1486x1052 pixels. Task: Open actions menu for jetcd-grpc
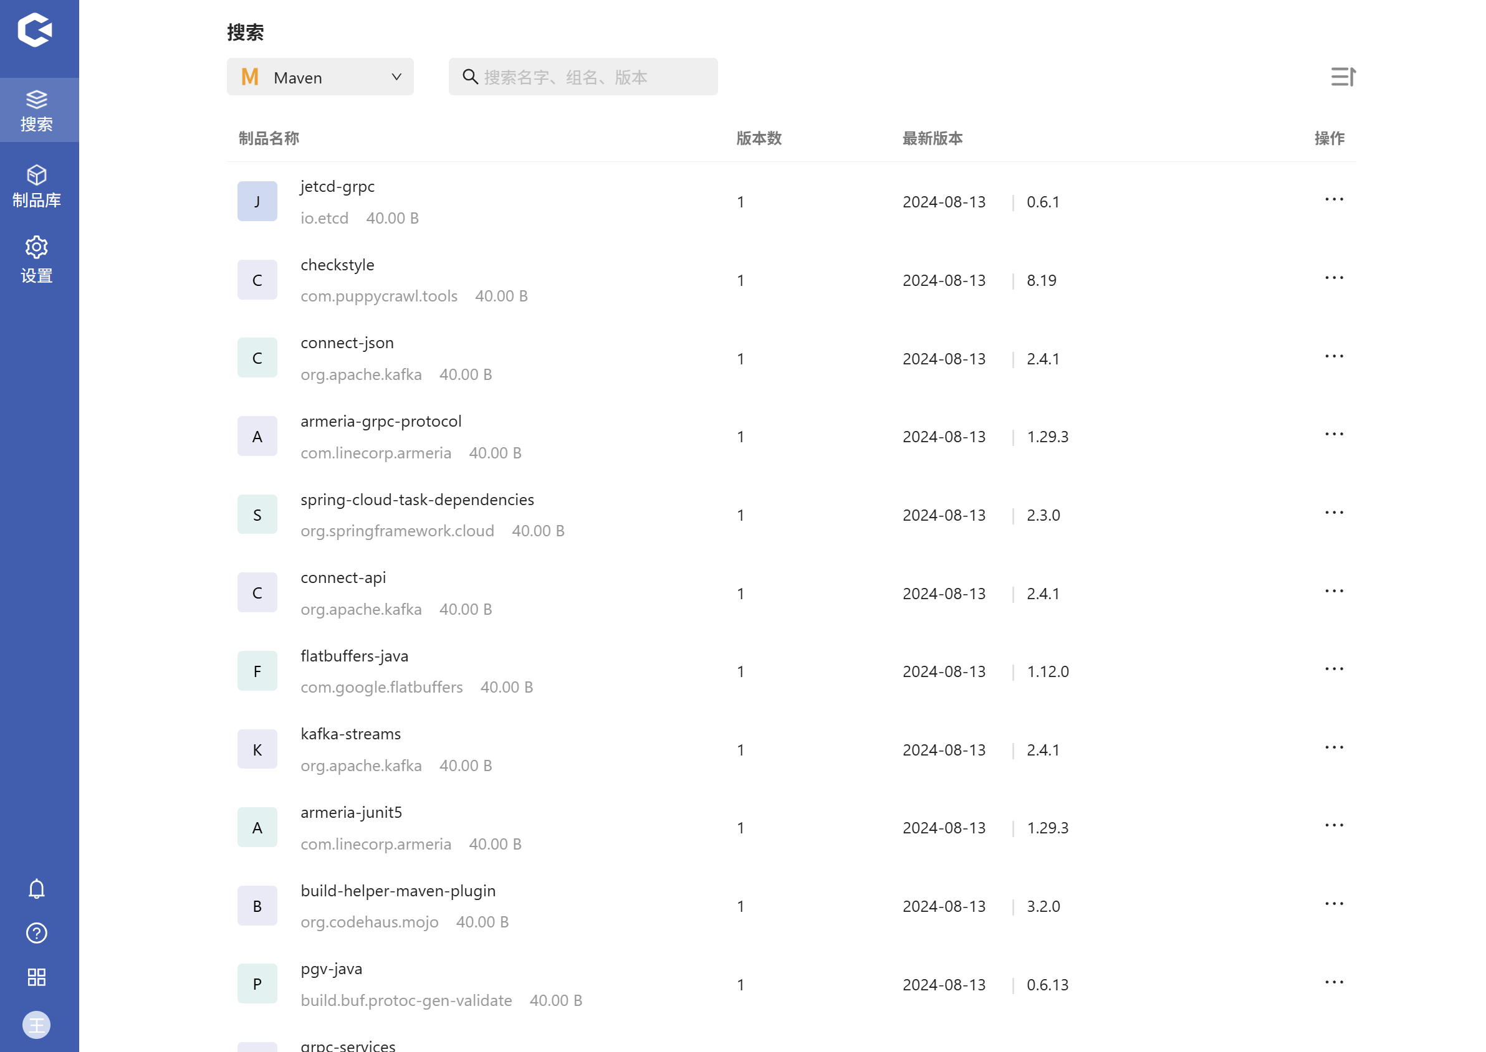click(x=1334, y=199)
